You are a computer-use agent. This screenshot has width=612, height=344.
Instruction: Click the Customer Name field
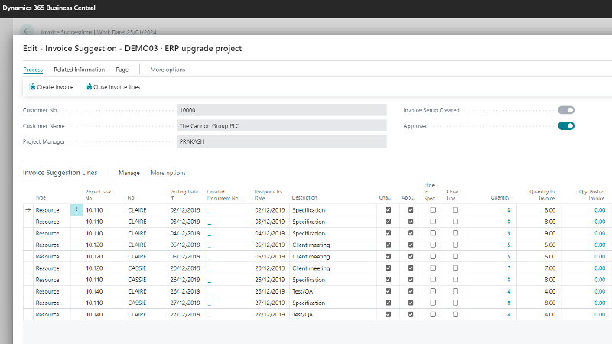click(x=282, y=126)
